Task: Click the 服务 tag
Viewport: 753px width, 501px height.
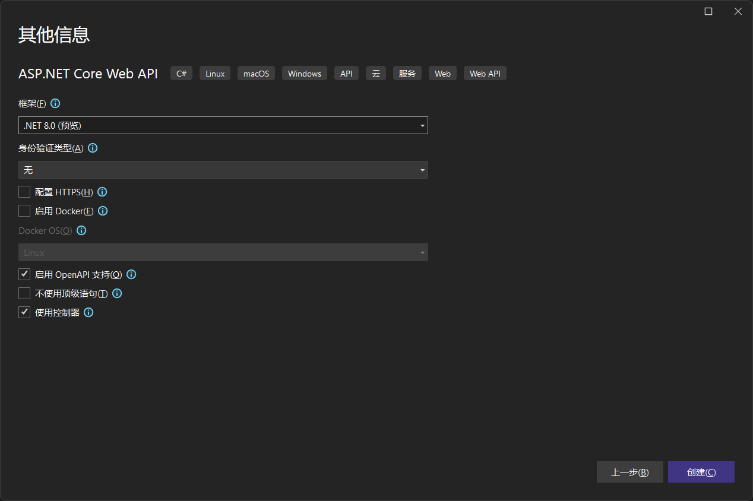Action: click(x=407, y=74)
